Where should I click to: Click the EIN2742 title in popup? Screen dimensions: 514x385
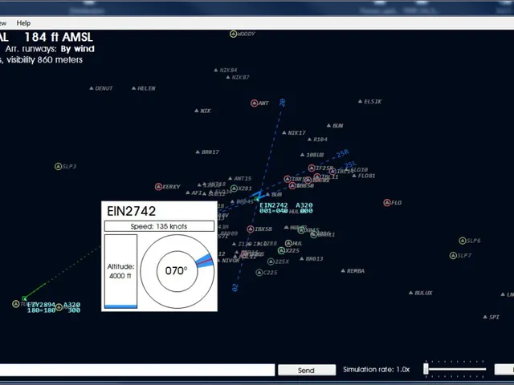131,211
